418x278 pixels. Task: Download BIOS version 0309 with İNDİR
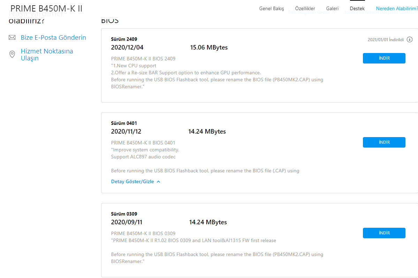(x=384, y=233)
